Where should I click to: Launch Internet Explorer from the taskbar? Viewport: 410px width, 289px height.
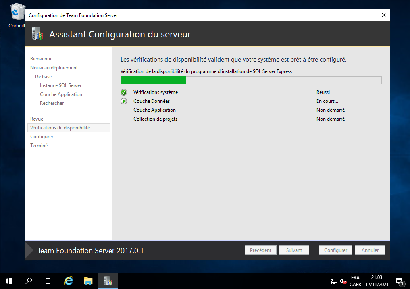point(69,281)
